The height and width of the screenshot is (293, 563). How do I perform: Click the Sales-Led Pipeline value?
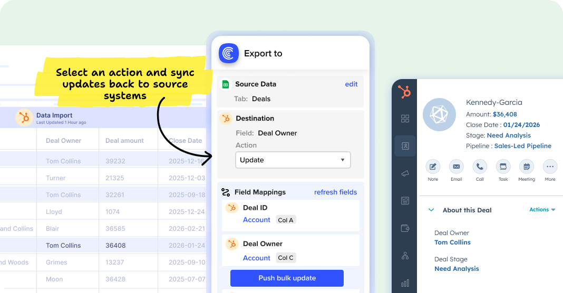[523, 146]
